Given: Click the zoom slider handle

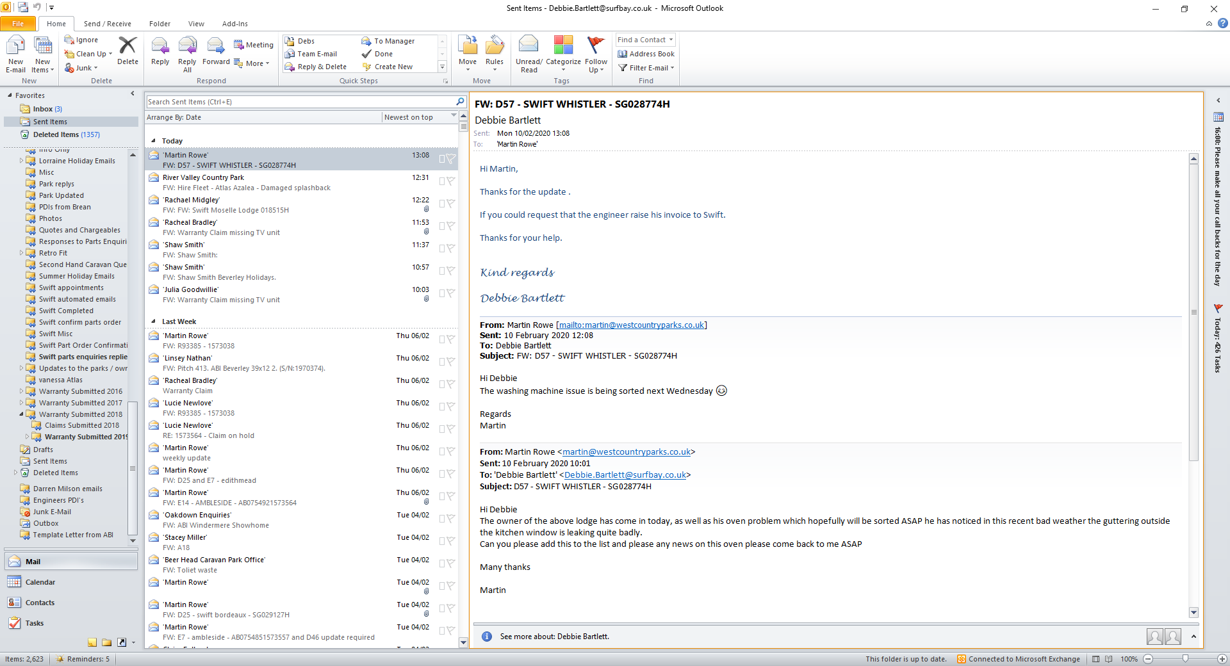Looking at the screenshot, I should point(1185,659).
